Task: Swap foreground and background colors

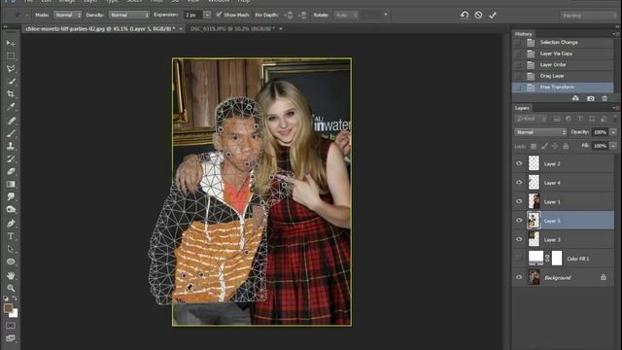Action: [15, 298]
